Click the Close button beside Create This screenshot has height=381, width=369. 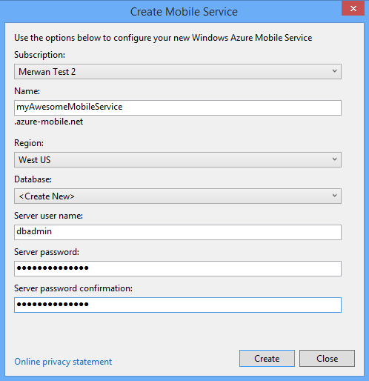pyautogui.click(x=327, y=358)
